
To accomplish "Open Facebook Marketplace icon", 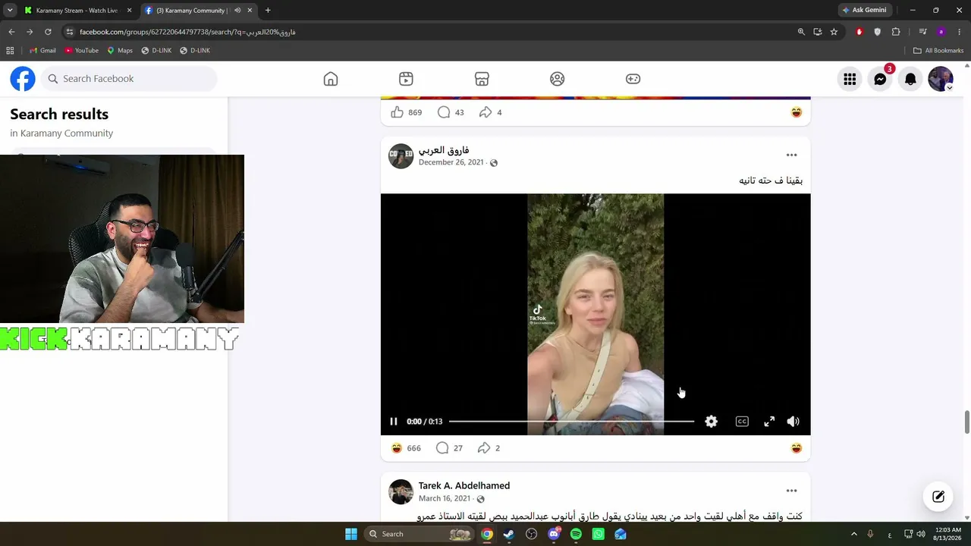I will tap(482, 79).
